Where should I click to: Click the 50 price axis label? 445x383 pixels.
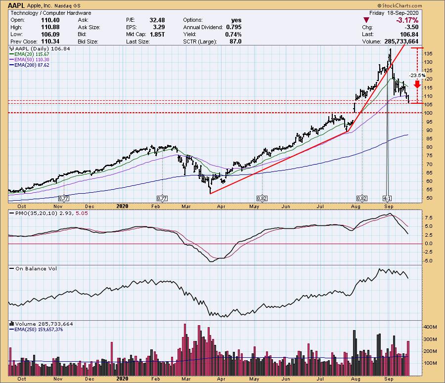[429, 198]
